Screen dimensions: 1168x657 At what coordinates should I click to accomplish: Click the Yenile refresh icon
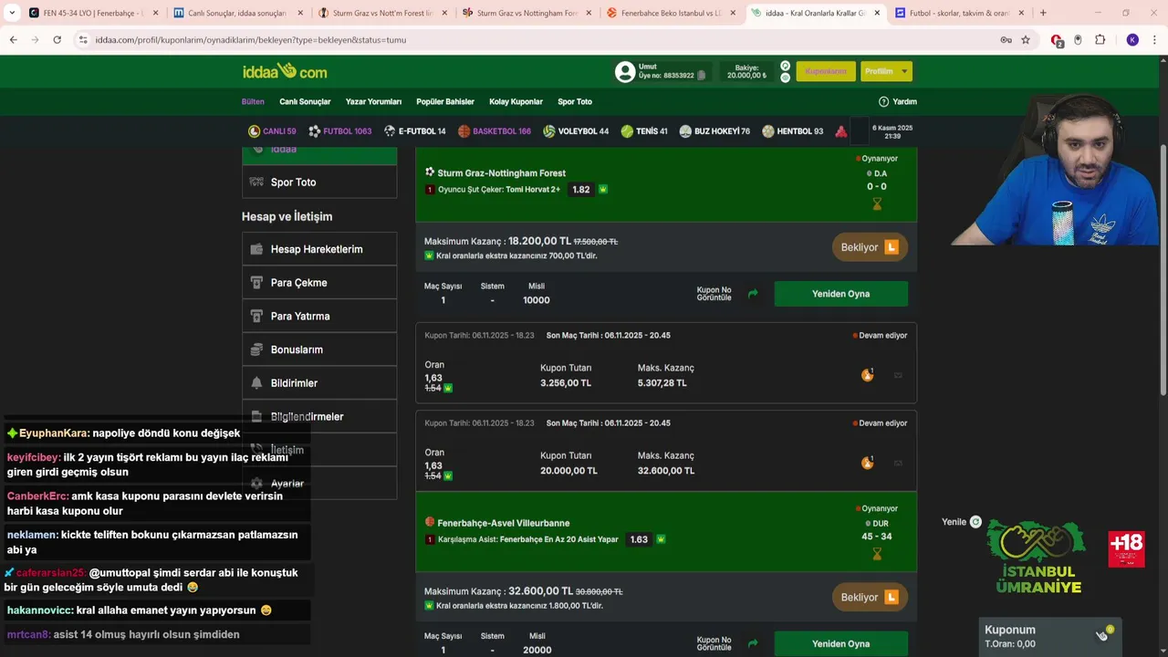(975, 522)
